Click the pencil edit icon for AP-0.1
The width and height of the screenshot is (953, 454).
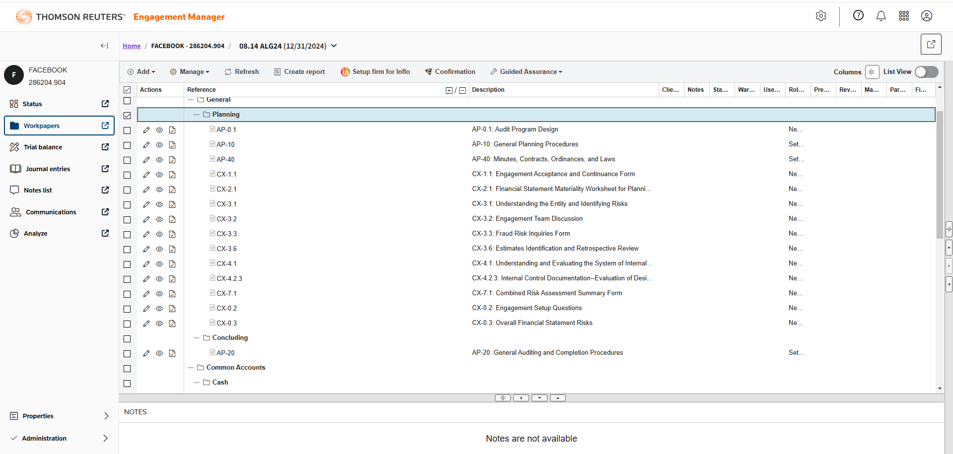click(146, 130)
